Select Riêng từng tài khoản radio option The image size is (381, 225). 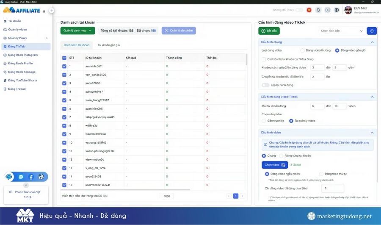(x=281, y=156)
